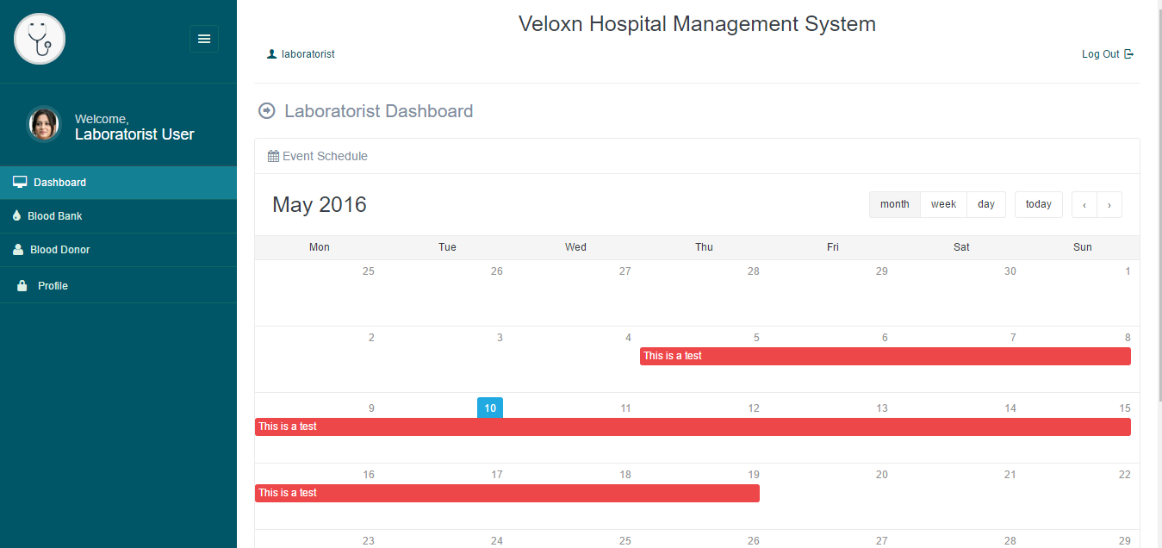Viewport: 1162px width, 548px height.
Task: Switch calendar to month view
Action: pyautogui.click(x=895, y=204)
